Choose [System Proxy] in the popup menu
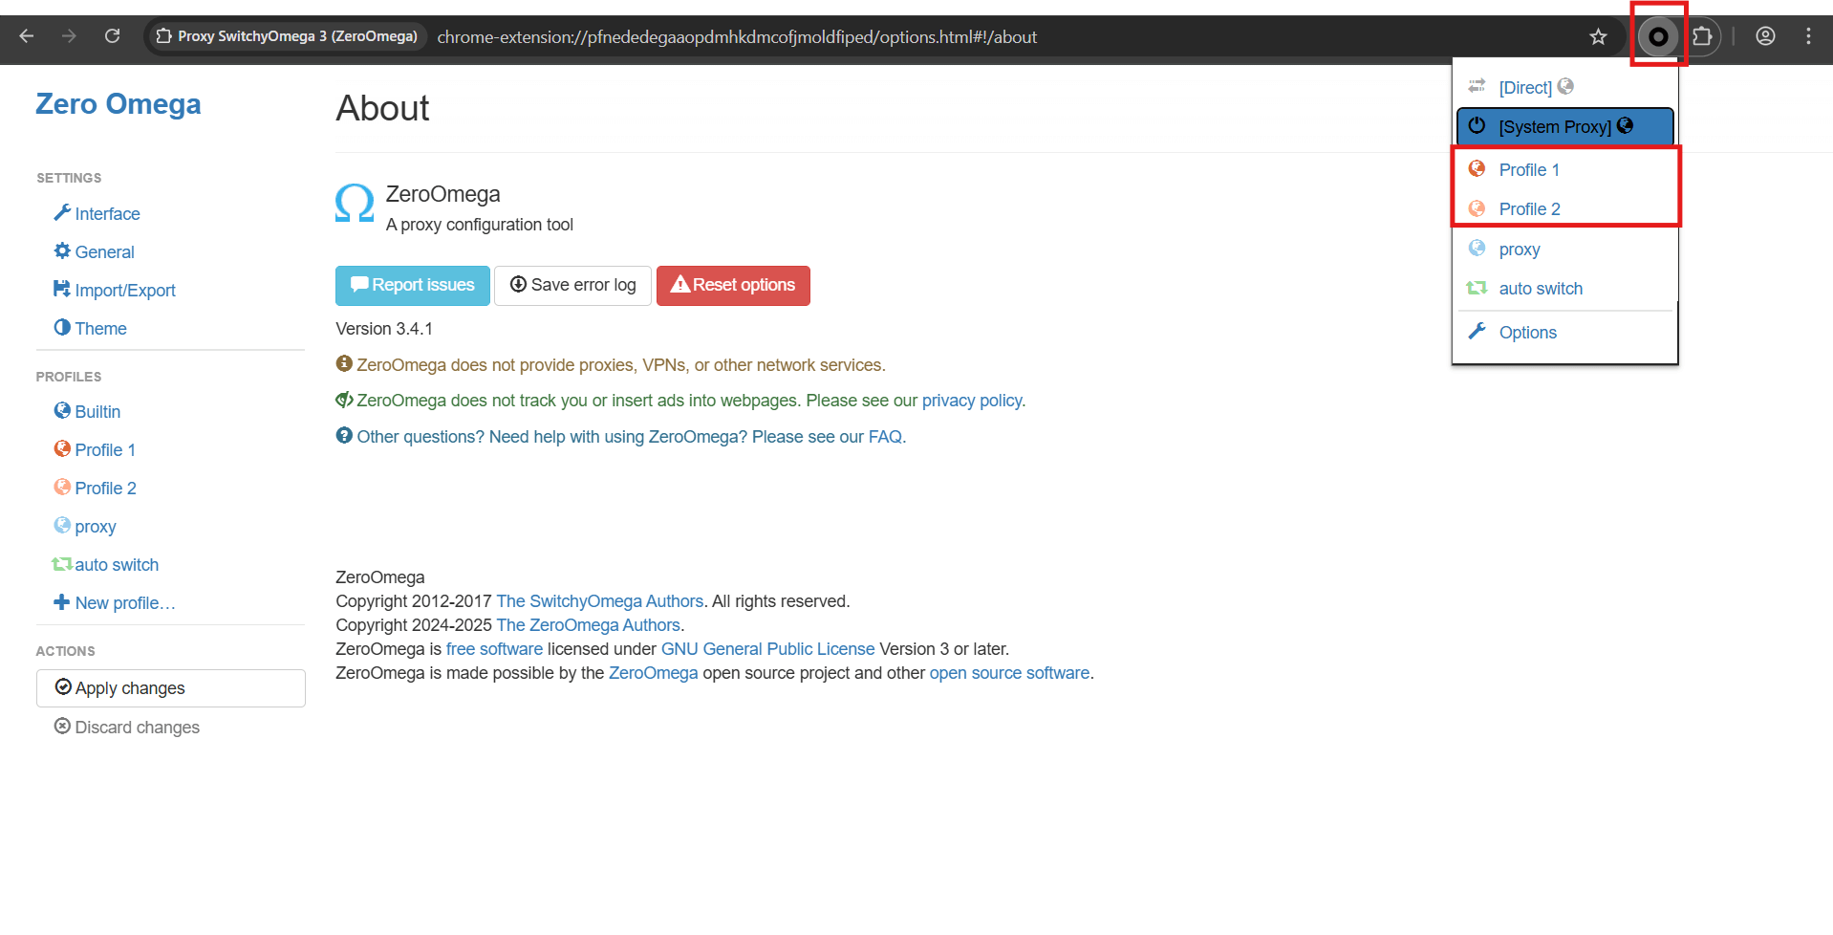The width and height of the screenshot is (1833, 935). [1564, 126]
